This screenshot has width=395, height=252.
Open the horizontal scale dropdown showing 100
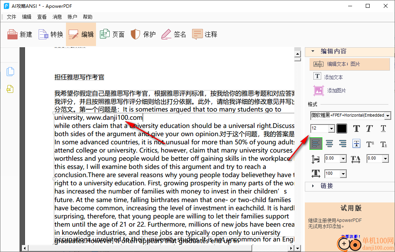click(343, 174)
